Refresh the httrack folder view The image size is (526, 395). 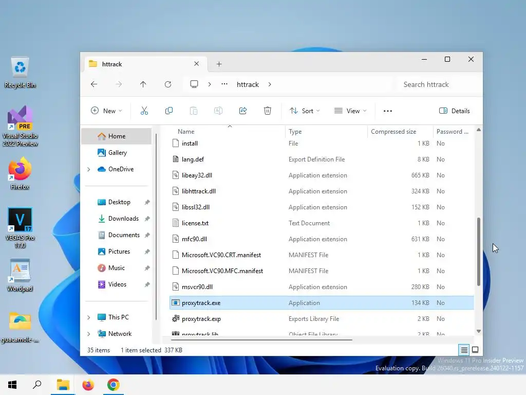pos(168,84)
